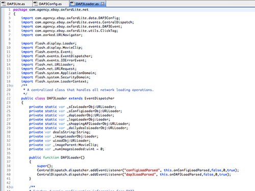The image size is (255, 191).
Task: Click the "configLoadParsed" listener line
Action: [138, 170]
